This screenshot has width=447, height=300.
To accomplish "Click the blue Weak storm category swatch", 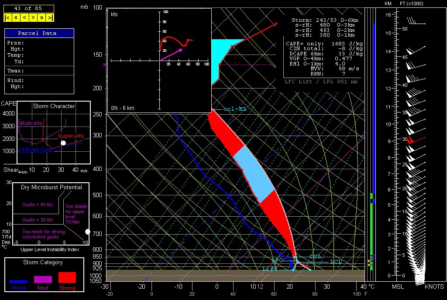I will [19, 281].
